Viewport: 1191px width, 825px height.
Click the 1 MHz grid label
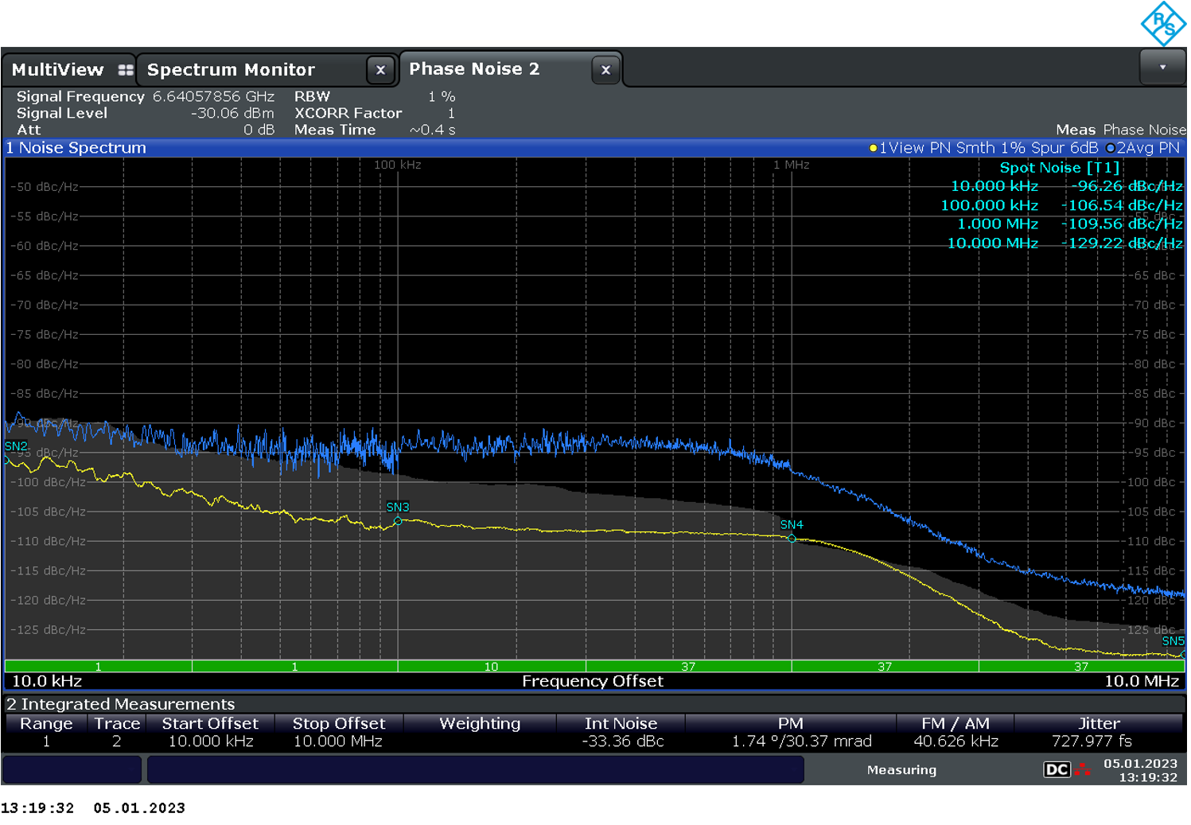tap(792, 165)
